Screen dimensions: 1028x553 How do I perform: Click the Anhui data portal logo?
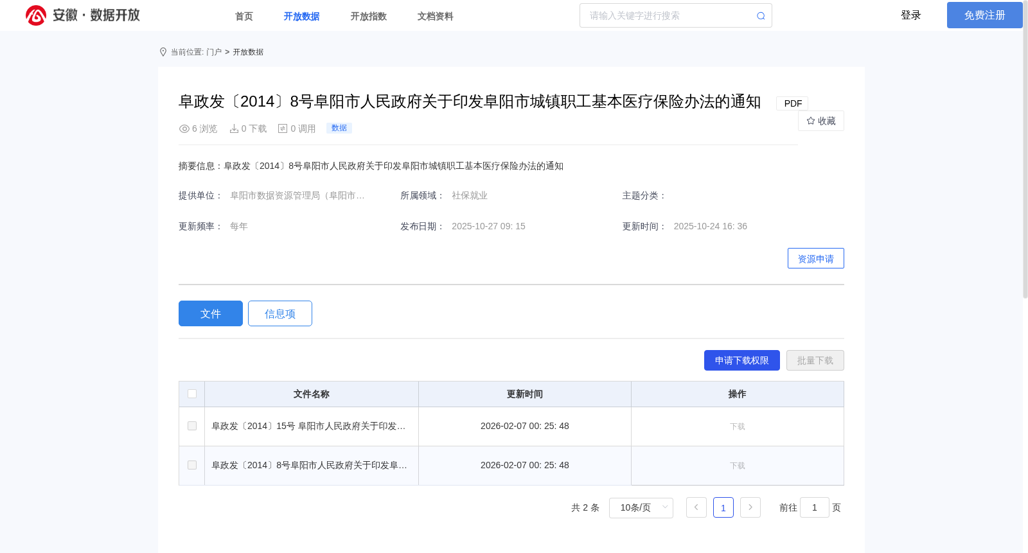[83, 15]
